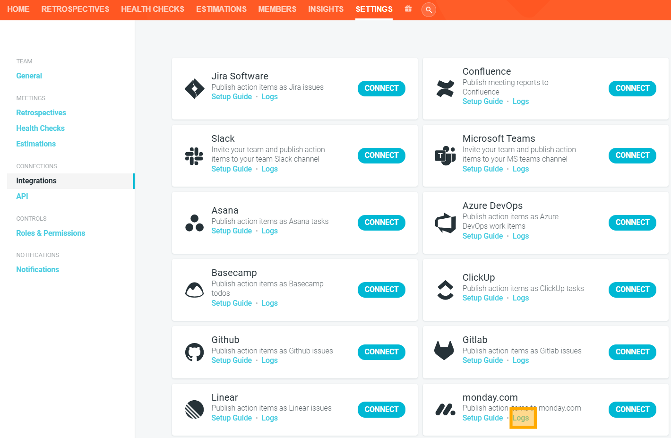Open Roles & Permissions settings
Screen dimensions: 671x438
pos(51,233)
